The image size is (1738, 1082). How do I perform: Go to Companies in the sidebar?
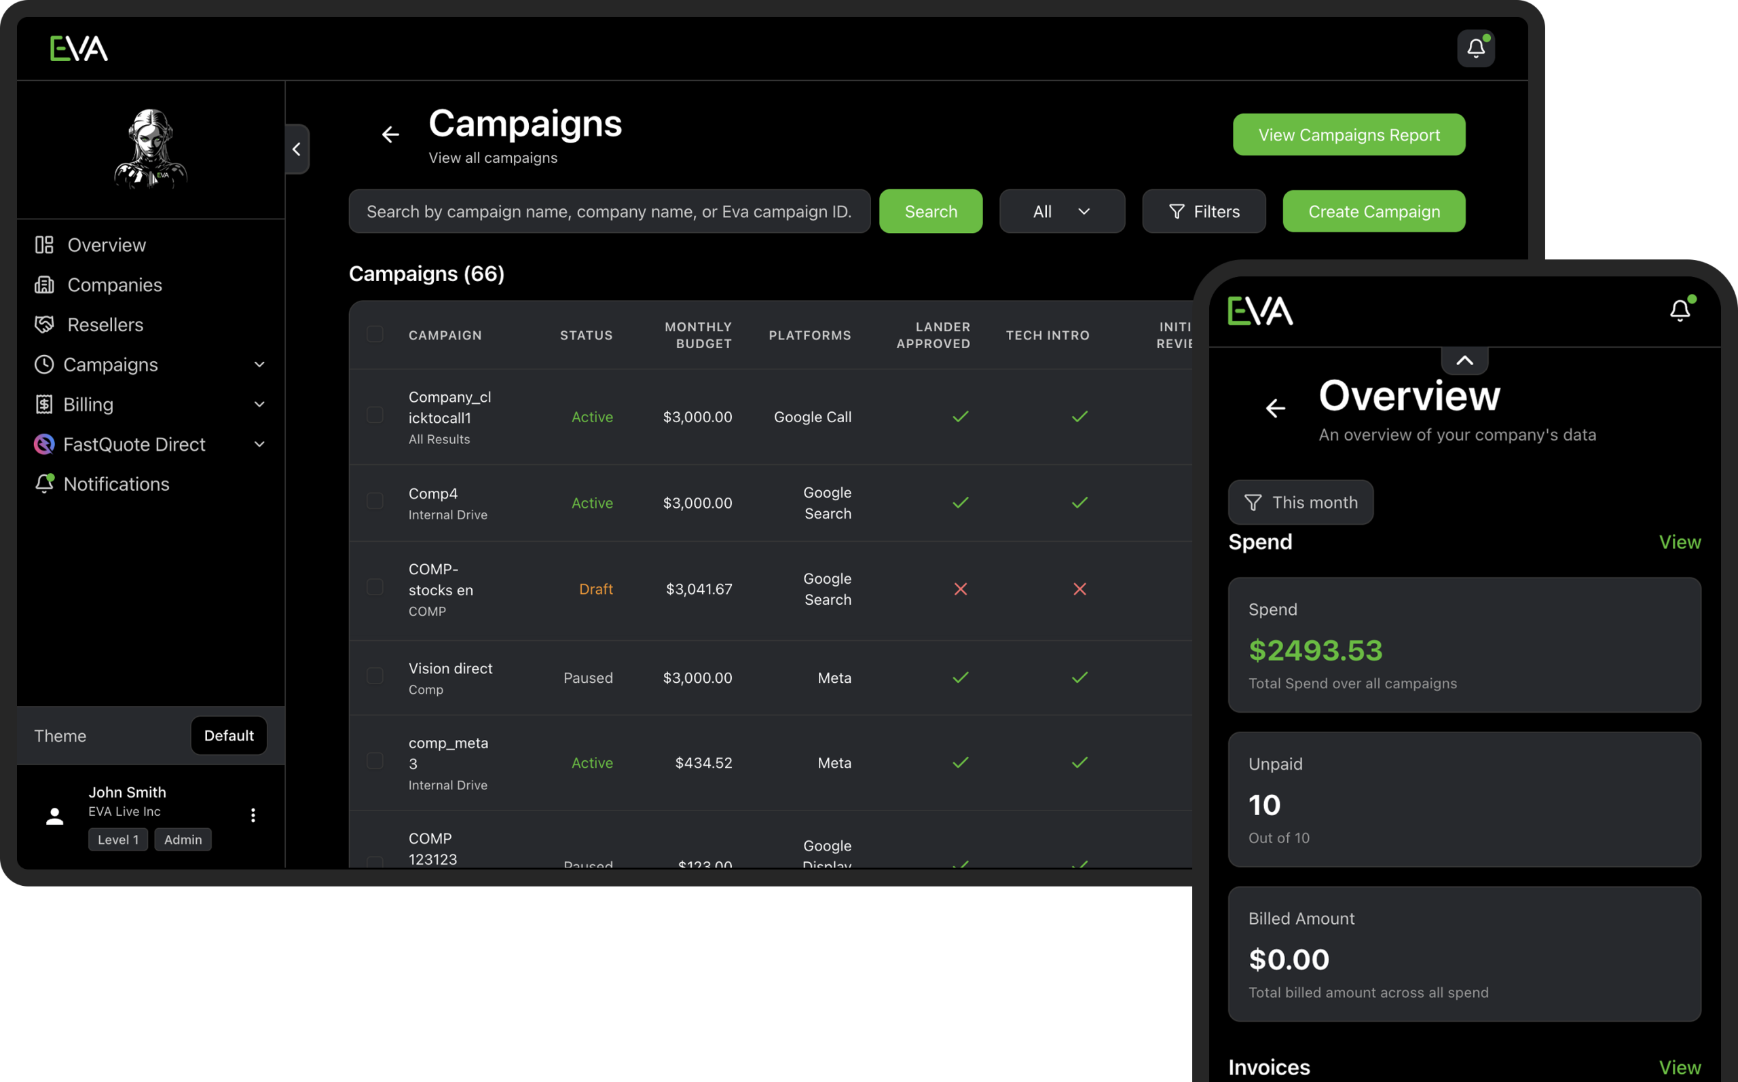click(115, 285)
